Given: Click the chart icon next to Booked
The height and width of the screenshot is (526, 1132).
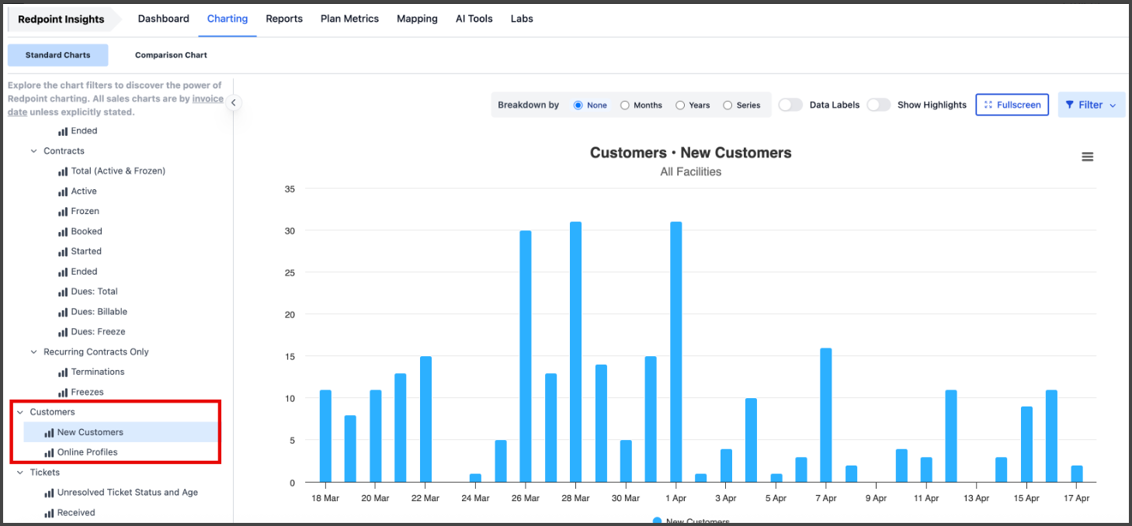Looking at the screenshot, I should pyautogui.click(x=63, y=232).
